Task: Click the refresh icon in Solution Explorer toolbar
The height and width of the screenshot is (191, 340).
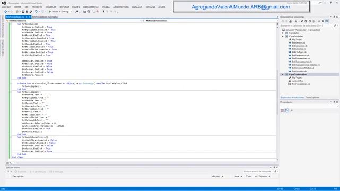Action: (x=306, y=21)
